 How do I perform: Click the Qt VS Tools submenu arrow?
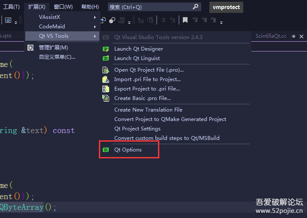tap(95, 36)
